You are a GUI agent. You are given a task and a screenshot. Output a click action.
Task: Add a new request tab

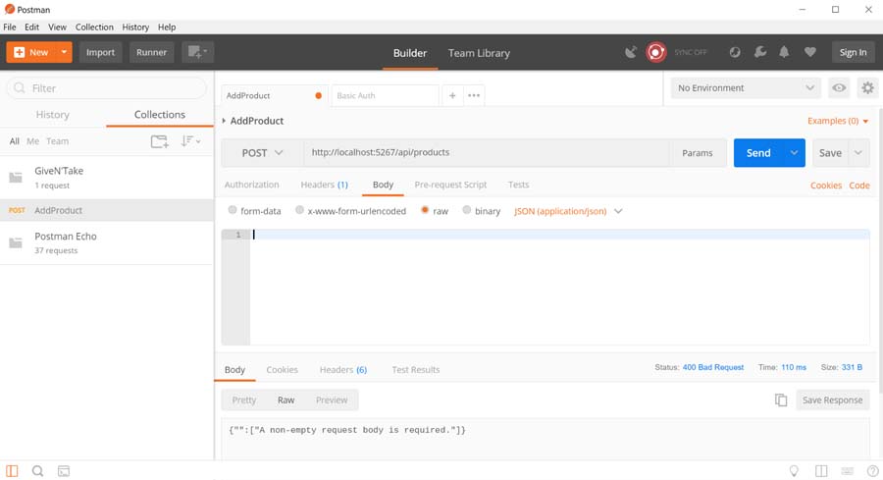[x=452, y=96]
